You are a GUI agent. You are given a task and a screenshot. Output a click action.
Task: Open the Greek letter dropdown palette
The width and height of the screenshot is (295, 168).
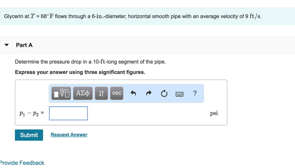point(83,93)
